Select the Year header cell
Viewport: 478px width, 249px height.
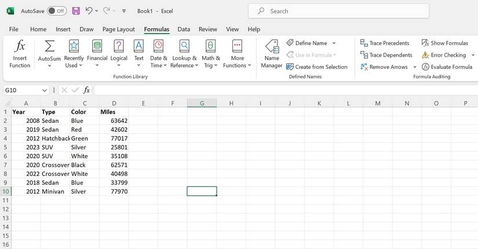[x=26, y=112]
